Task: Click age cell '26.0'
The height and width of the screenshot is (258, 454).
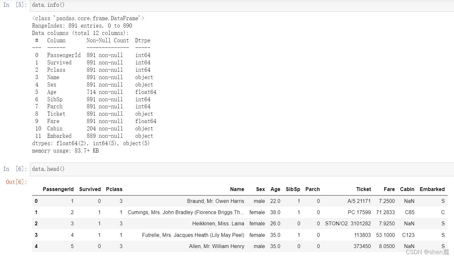Action: (275, 223)
